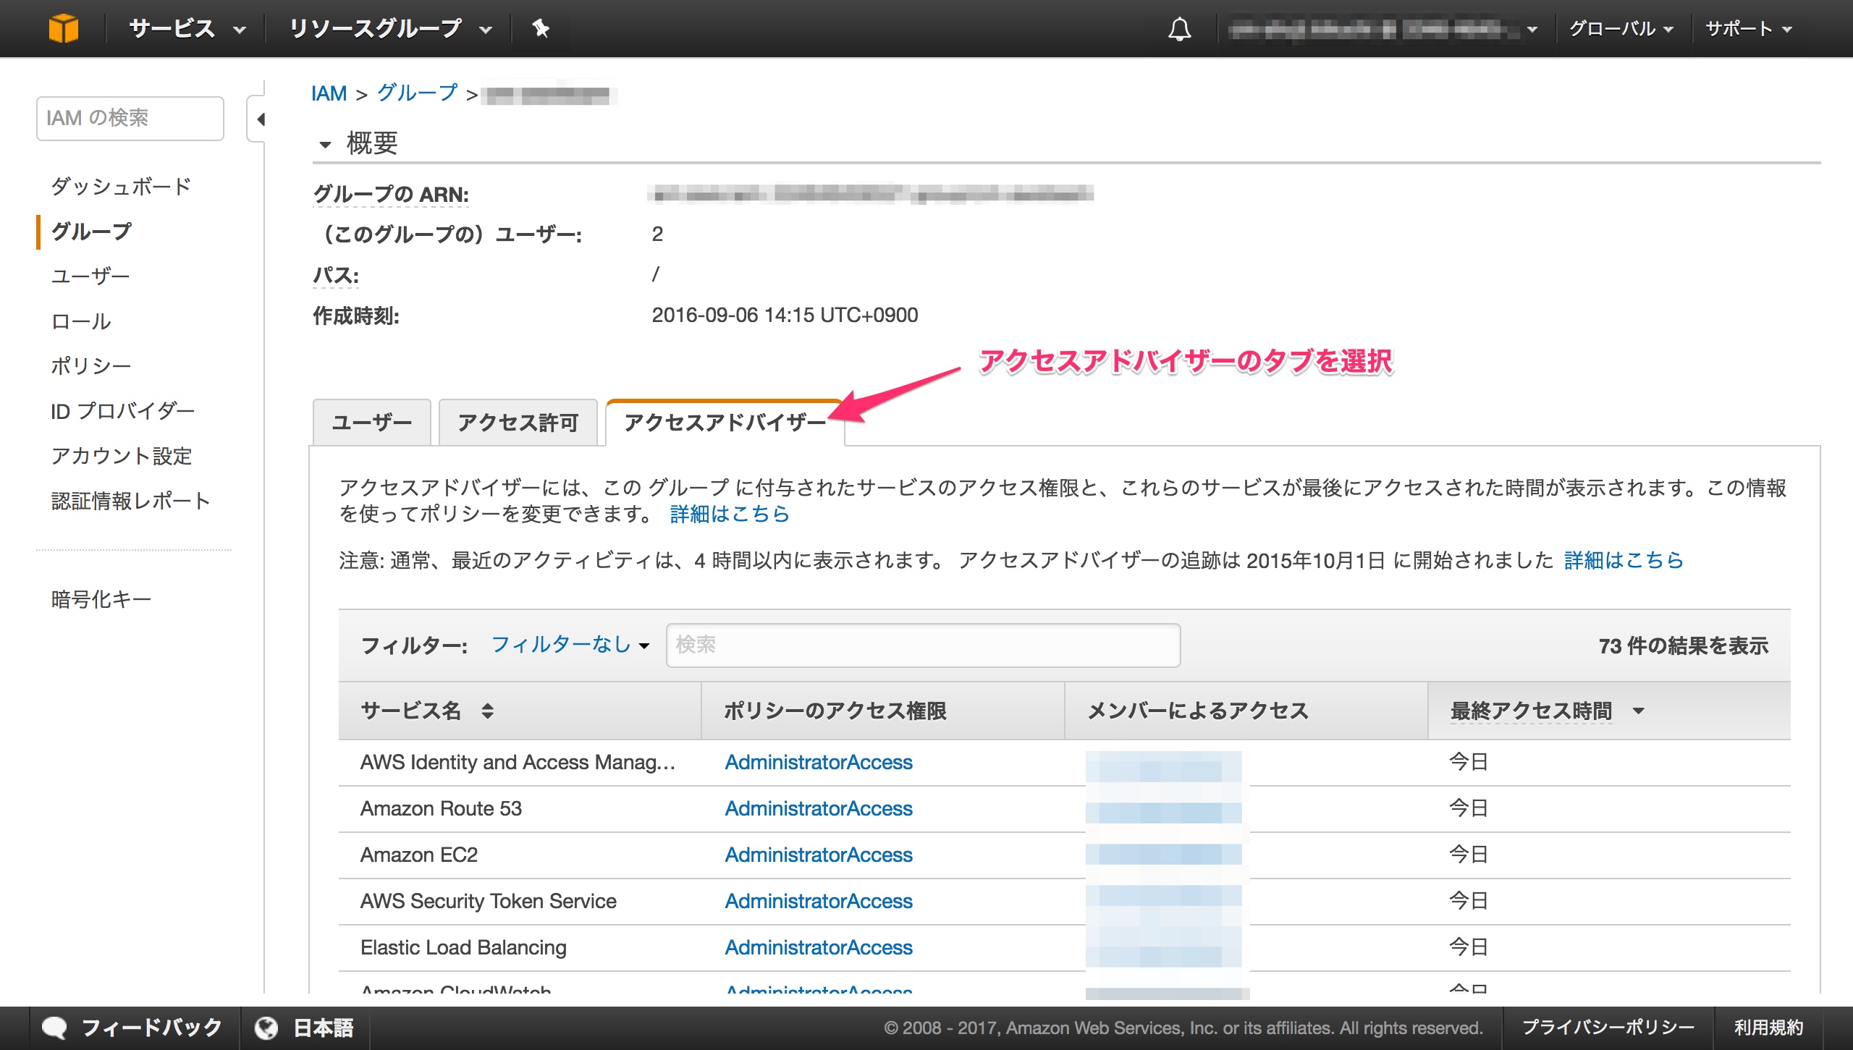The width and height of the screenshot is (1853, 1050).
Task: Open AdministratorAccess for Elastic Load Balancing
Action: pos(819,947)
